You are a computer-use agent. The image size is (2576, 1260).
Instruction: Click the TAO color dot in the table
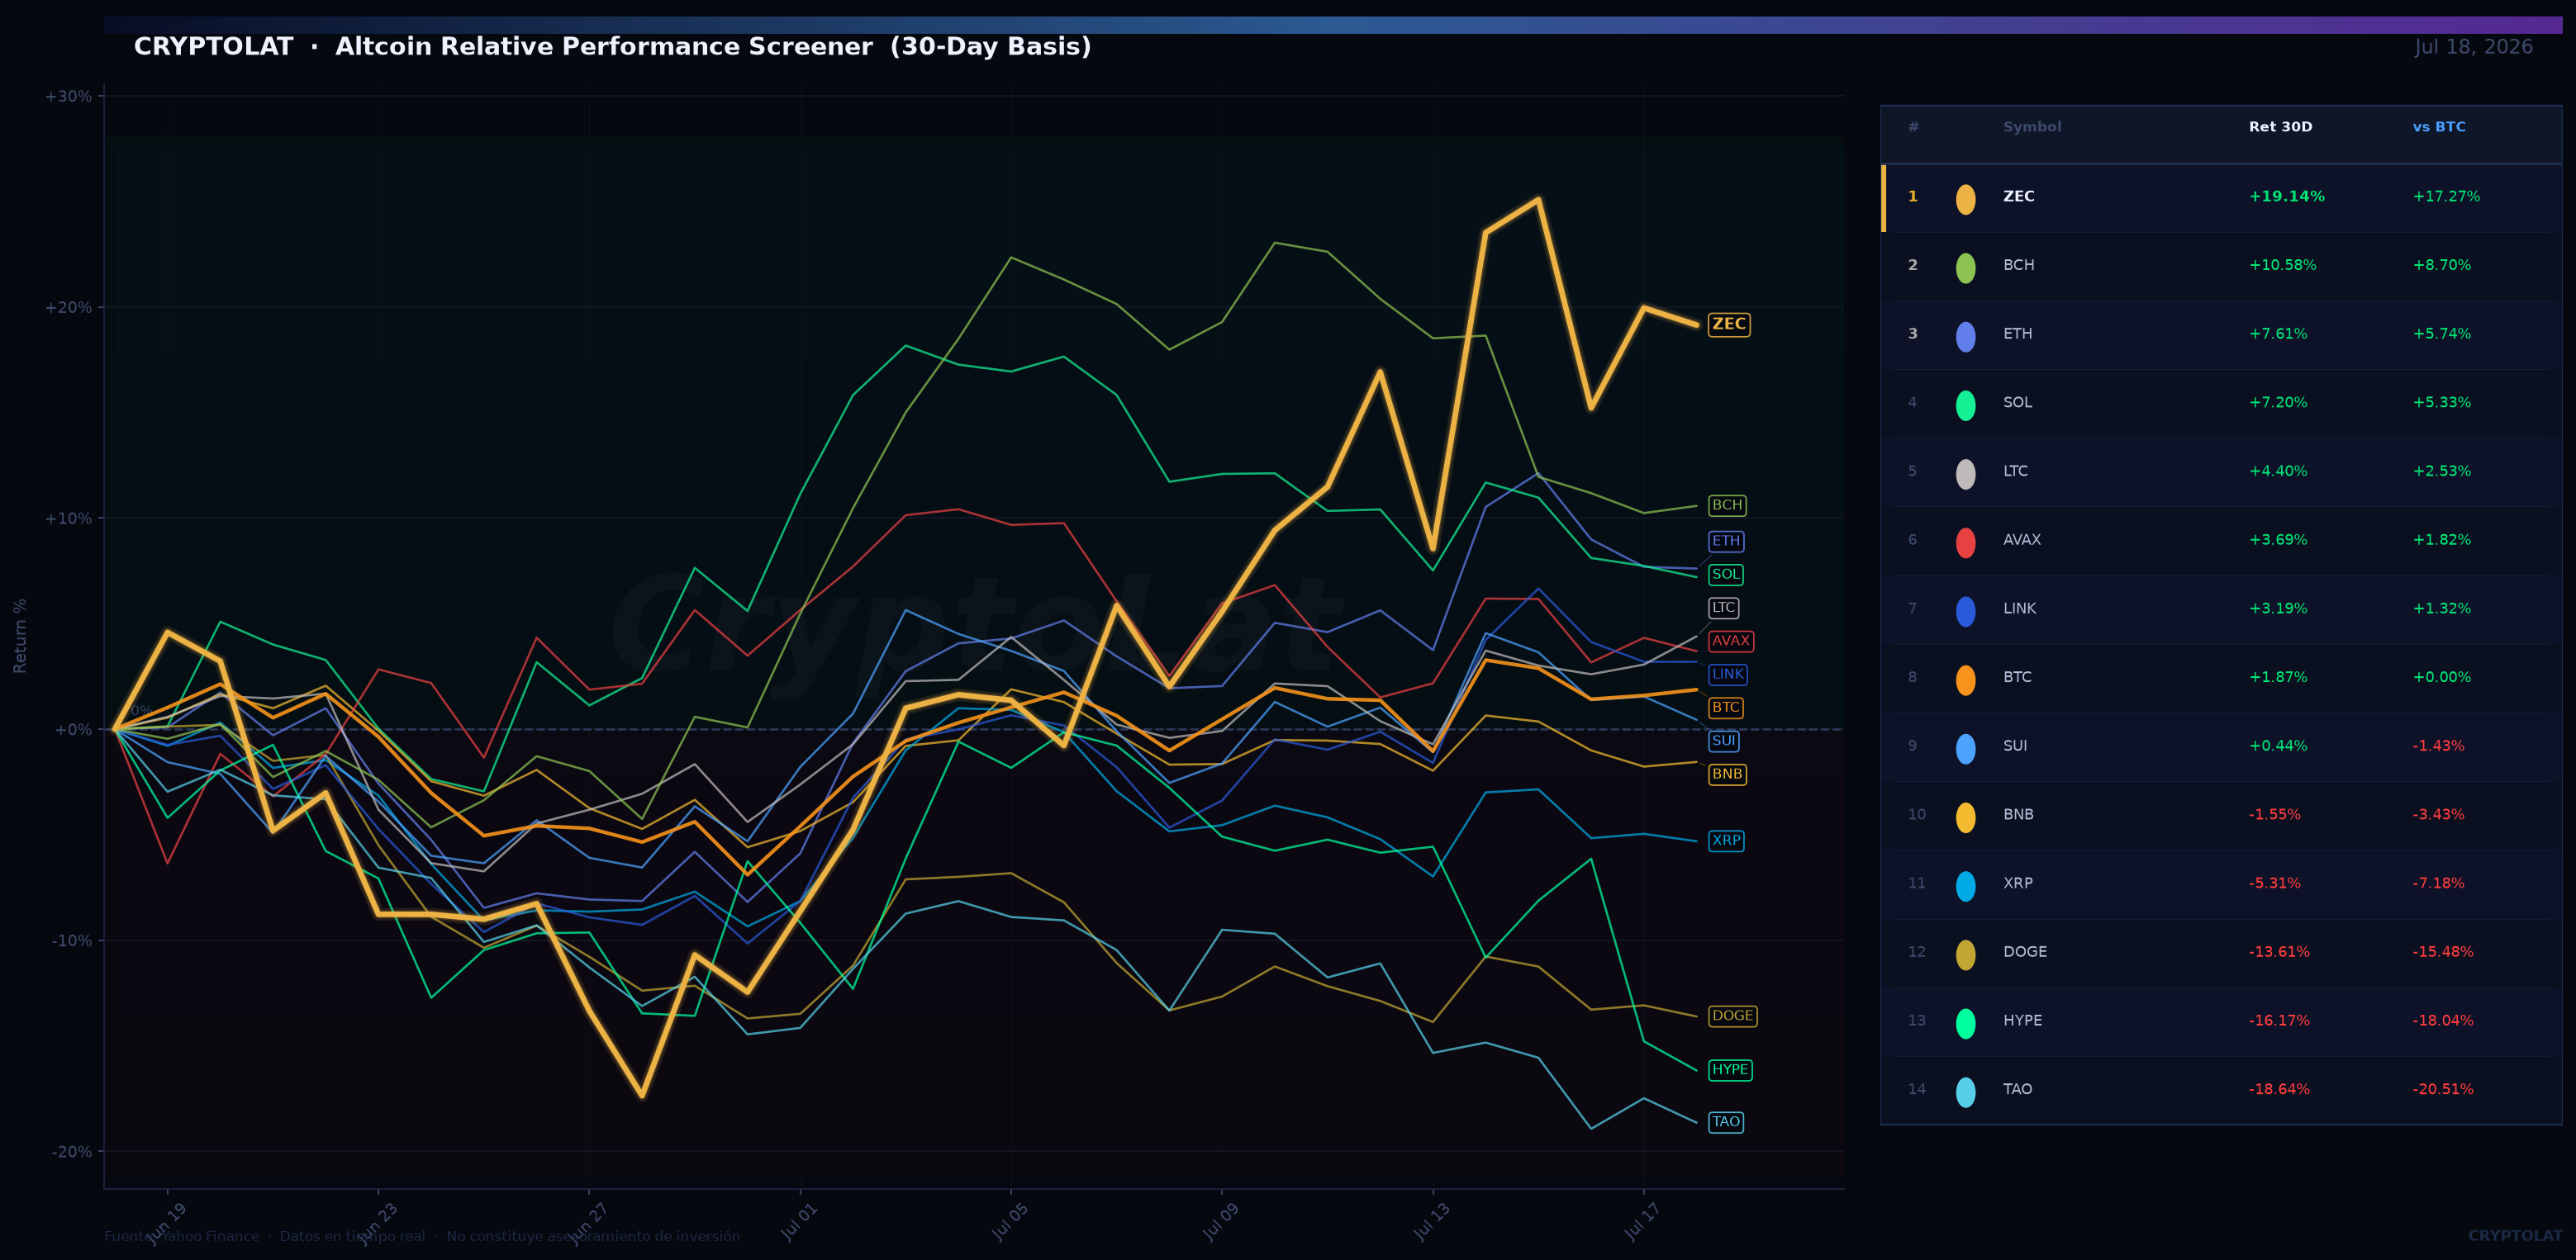[x=1965, y=1092]
